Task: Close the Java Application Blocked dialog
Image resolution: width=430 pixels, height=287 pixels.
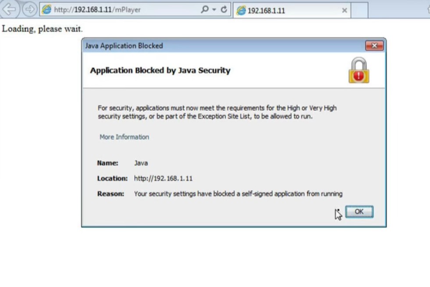Action: tap(374, 46)
